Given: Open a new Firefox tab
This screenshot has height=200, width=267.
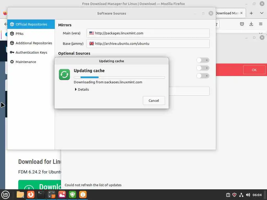Looking at the screenshot, I should (251, 13).
